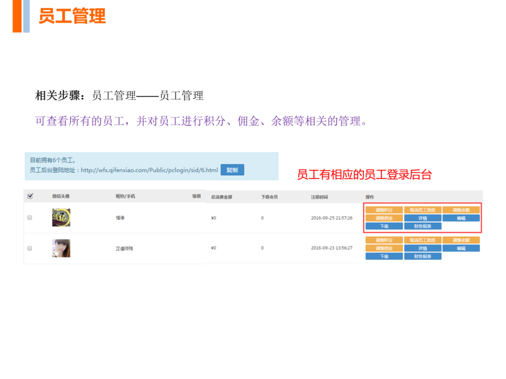Click the second employee's avatar photo
This screenshot has width=506, height=379.
[61, 248]
